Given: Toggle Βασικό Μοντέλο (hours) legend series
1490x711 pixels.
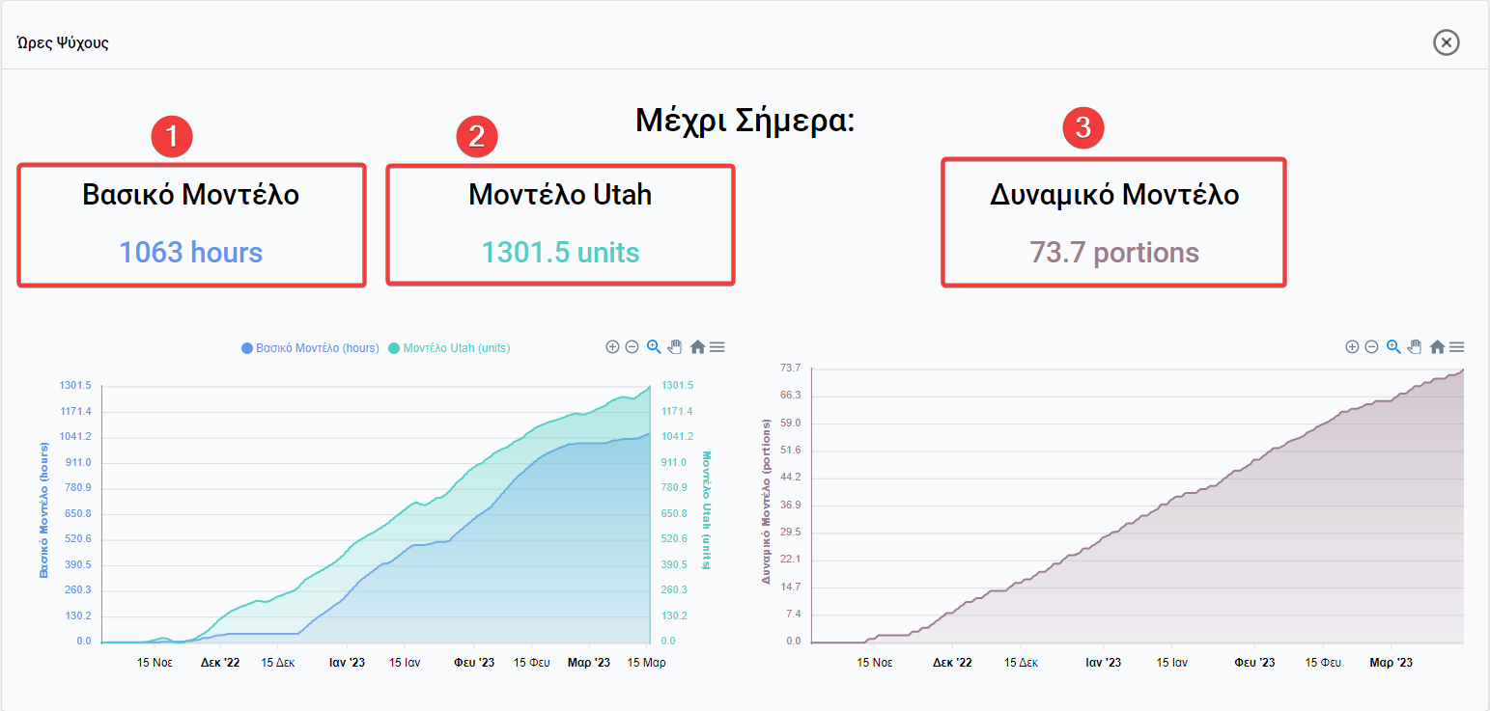Looking at the screenshot, I should [x=310, y=348].
